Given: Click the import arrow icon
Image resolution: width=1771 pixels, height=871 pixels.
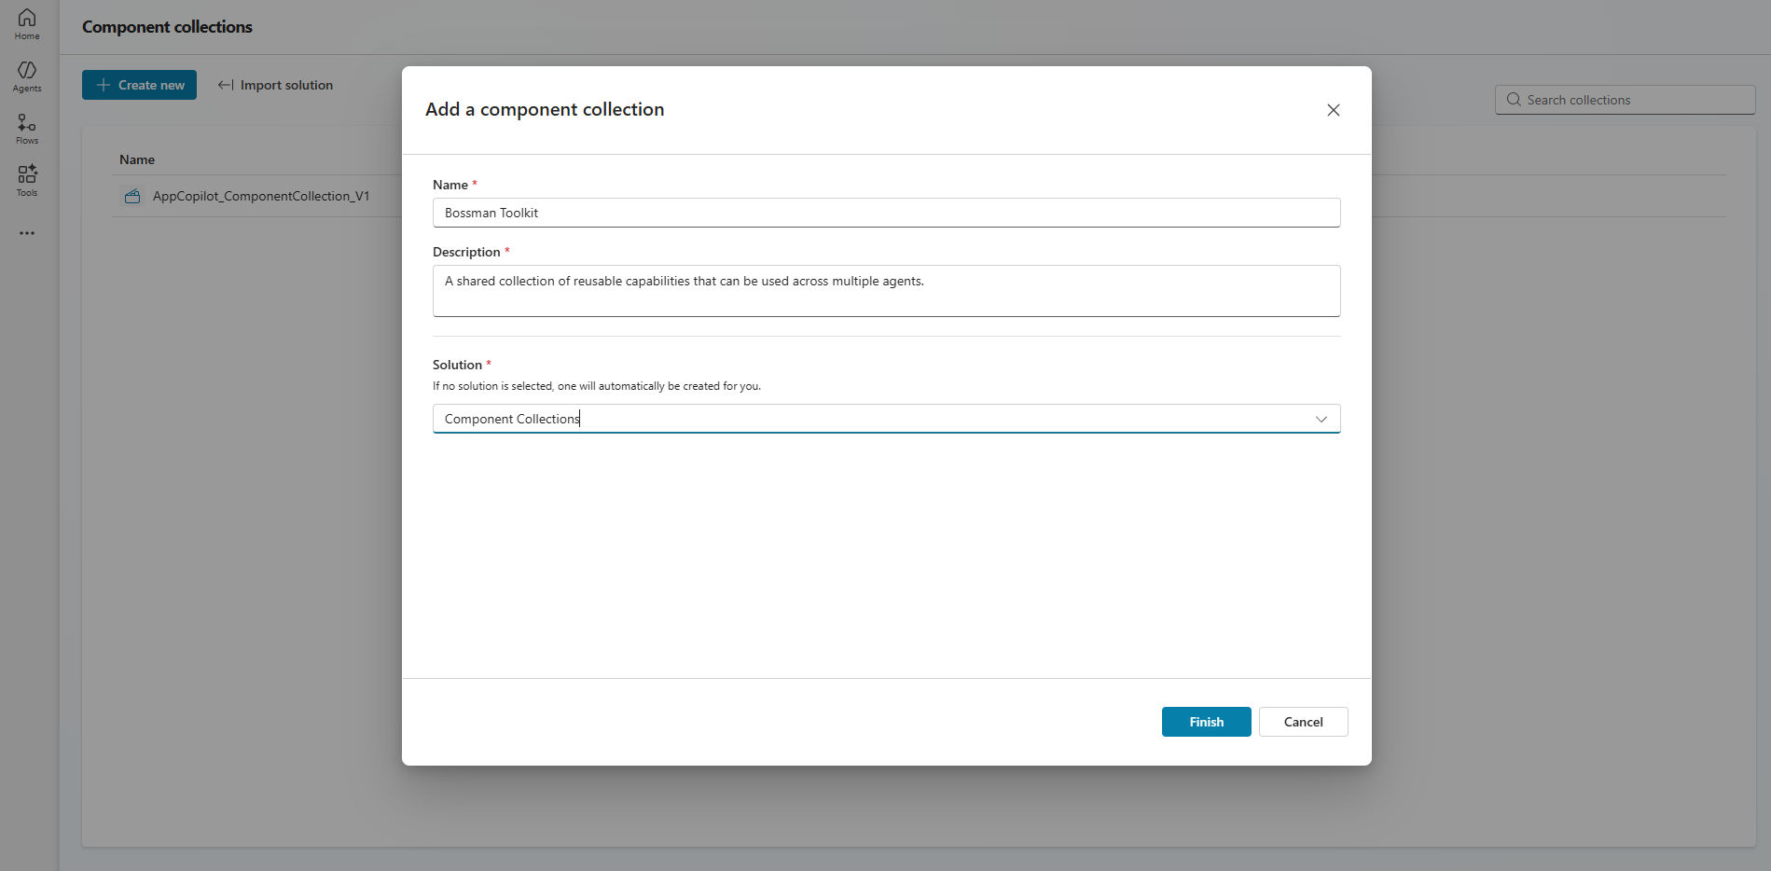Looking at the screenshot, I should pos(226,85).
